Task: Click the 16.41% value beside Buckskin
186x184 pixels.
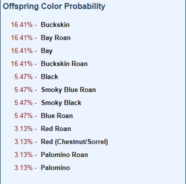Action: (x=22, y=24)
